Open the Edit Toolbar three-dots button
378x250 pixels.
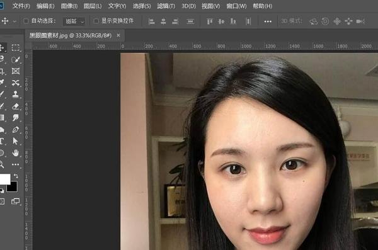(16, 164)
